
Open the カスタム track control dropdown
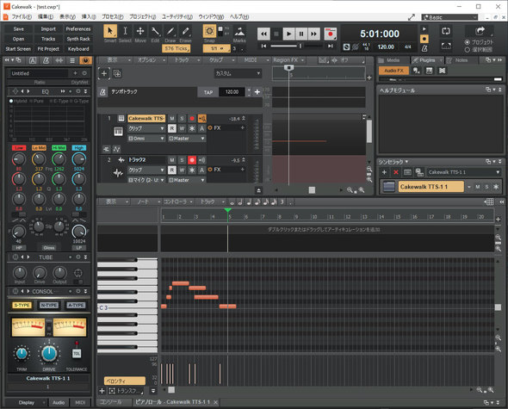tap(238, 73)
